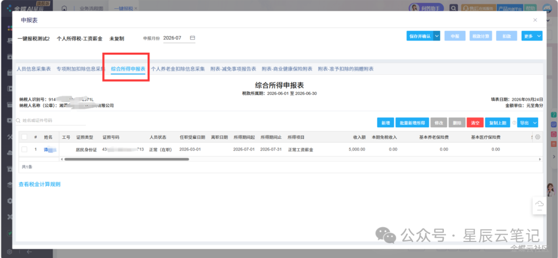Toggle the select-all checkbox in table header
This screenshot has height=258, width=558.
tap(24, 137)
